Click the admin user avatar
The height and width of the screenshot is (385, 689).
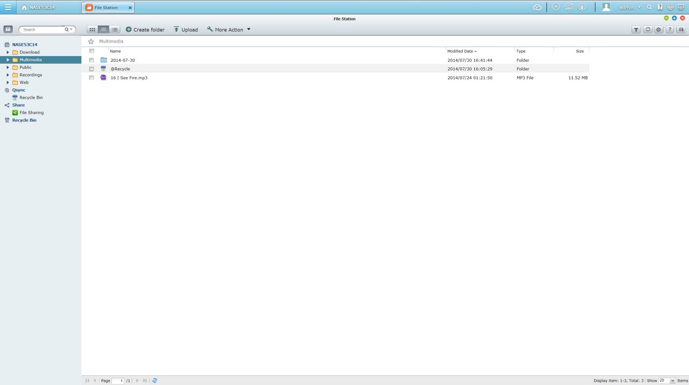[x=606, y=8]
